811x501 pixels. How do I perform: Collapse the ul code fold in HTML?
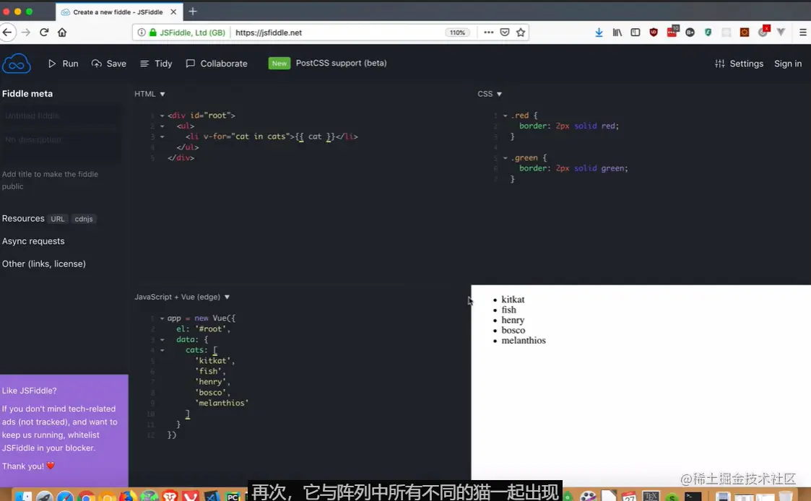[x=162, y=126]
